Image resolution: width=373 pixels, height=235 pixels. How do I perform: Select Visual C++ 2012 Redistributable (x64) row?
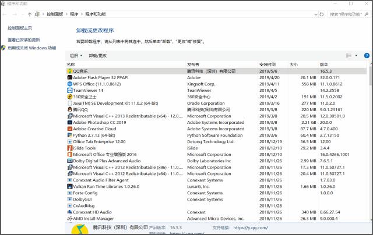(216, 173)
